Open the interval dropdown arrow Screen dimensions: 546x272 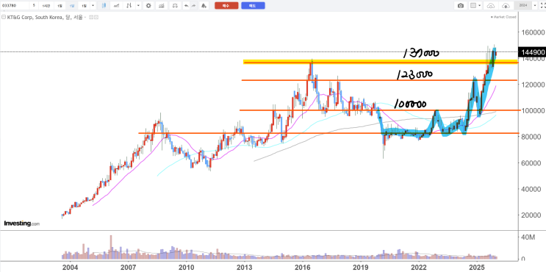coord(93,6)
